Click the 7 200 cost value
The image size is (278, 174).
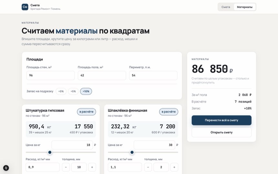[167, 126]
